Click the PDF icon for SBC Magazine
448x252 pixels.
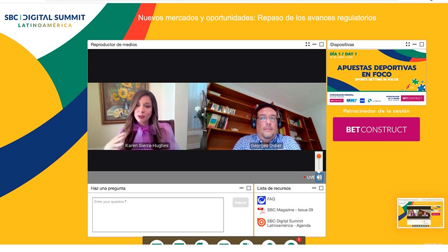261,210
